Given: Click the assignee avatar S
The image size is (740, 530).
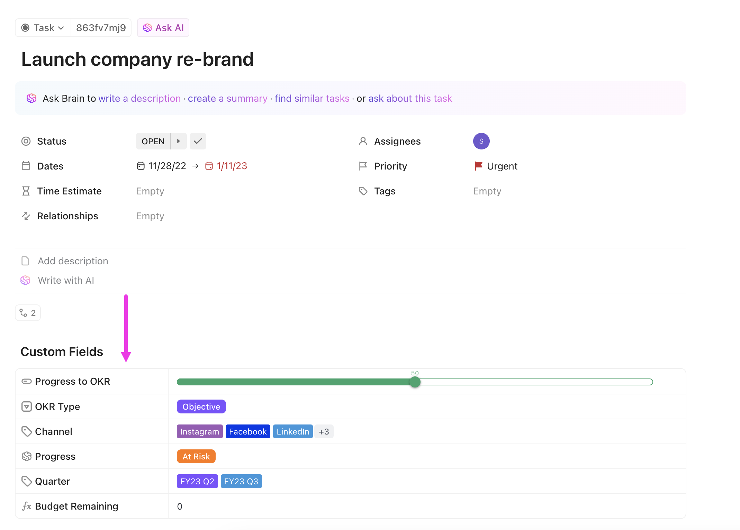Looking at the screenshot, I should pyautogui.click(x=481, y=141).
